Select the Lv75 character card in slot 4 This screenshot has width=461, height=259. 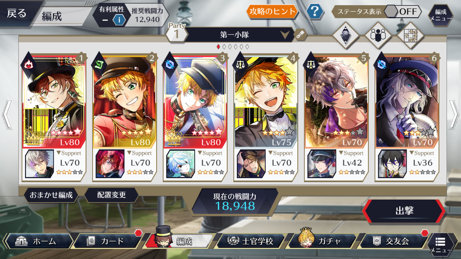(266, 101)
